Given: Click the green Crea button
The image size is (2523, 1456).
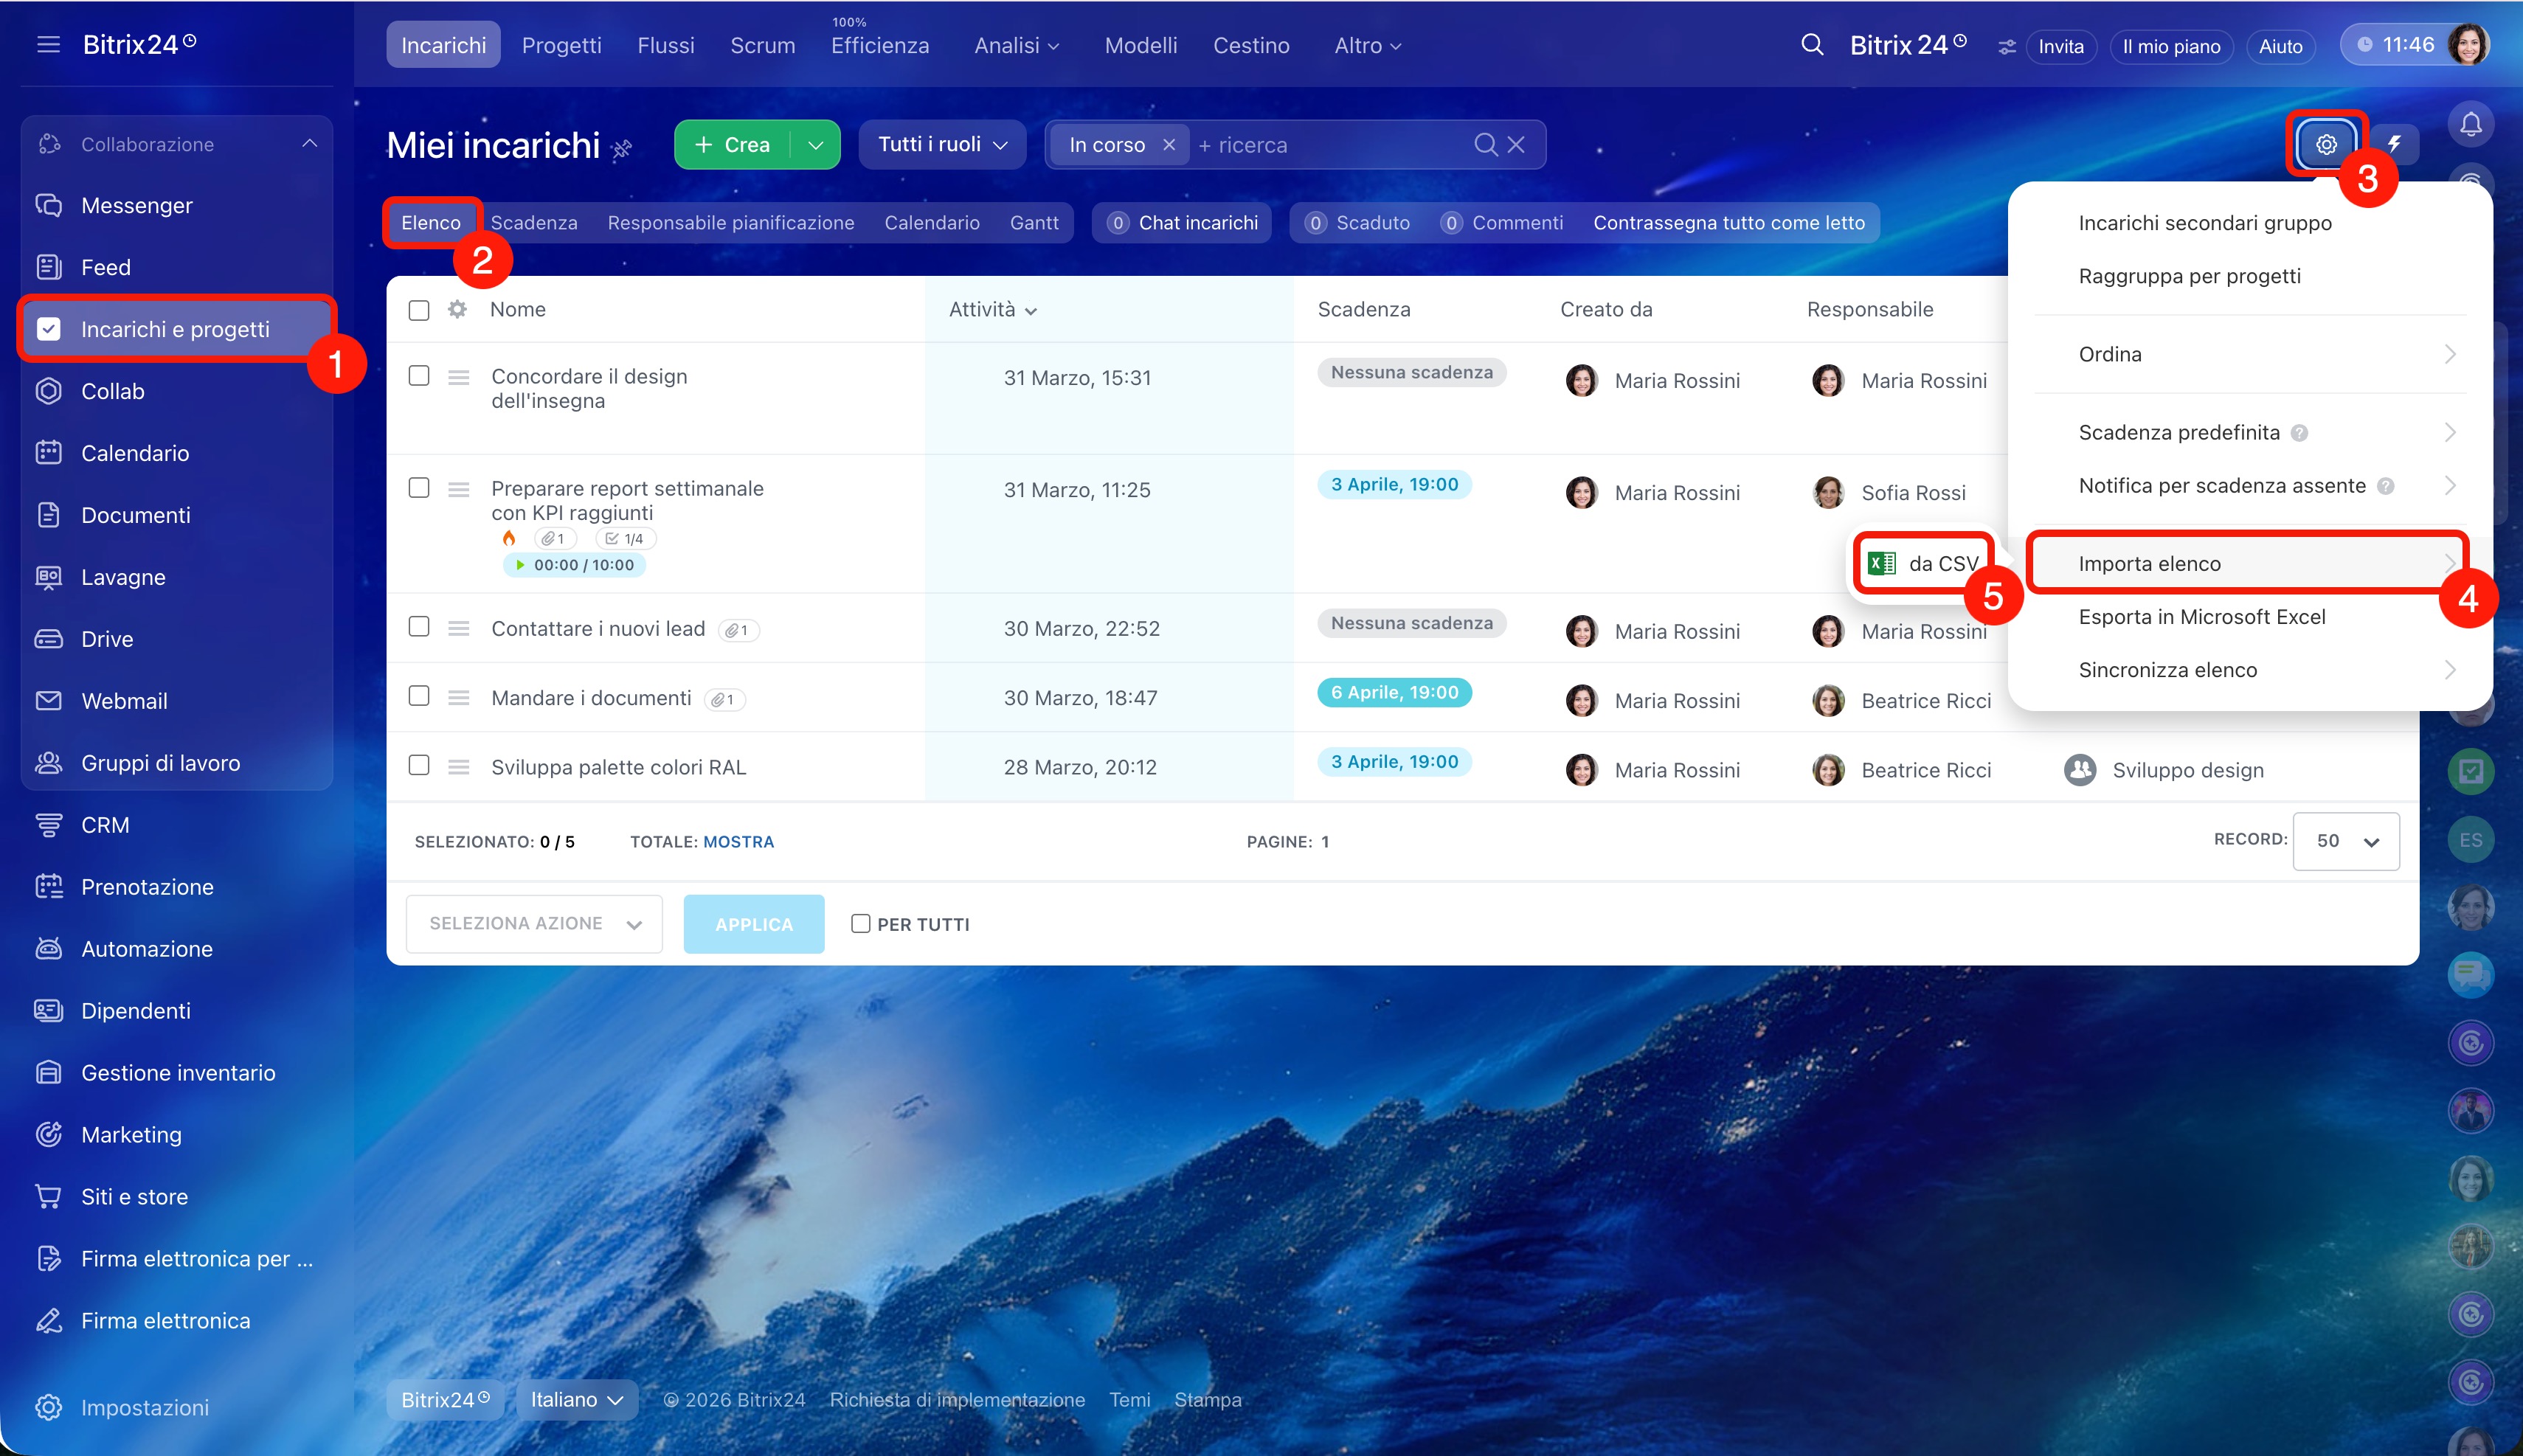Looking at the screenshot, I should pos(733,145).
